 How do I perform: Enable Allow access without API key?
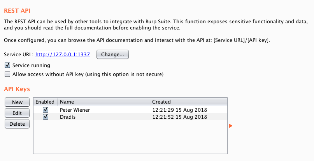click(7, 74)
